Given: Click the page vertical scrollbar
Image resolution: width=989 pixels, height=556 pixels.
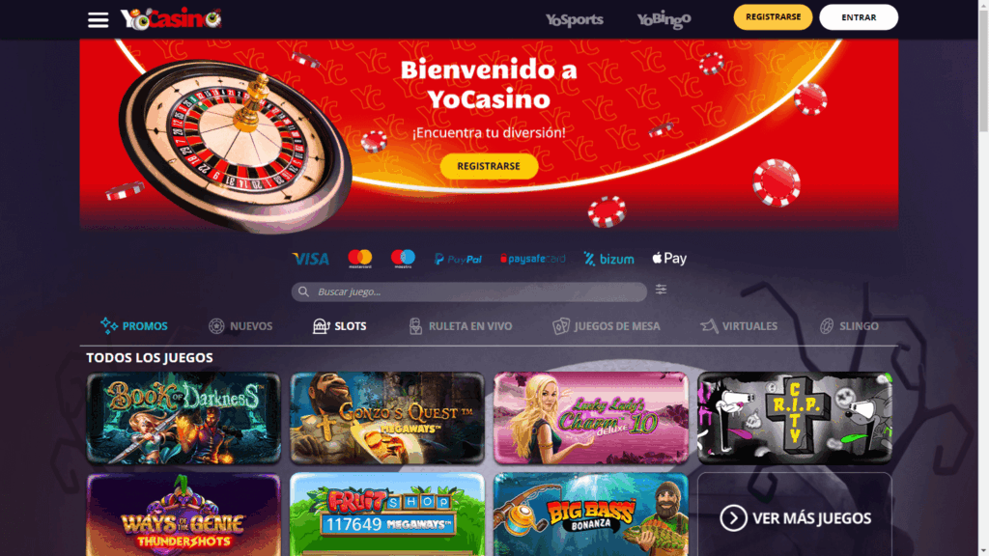Looking at the screenshot, I should 983,278.
